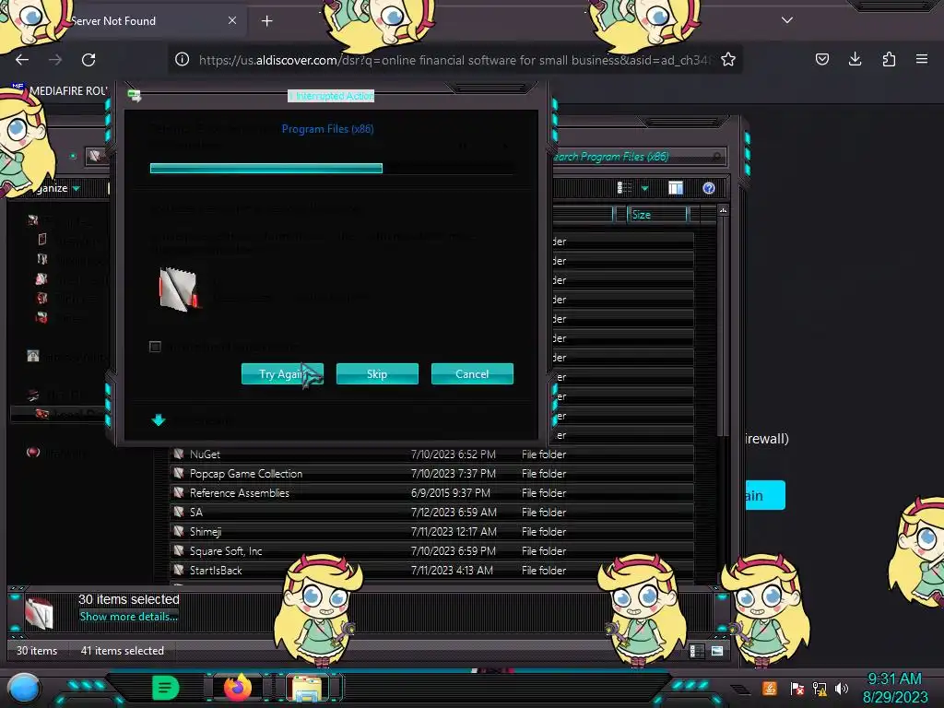Click Show more details link

click(129, 617)
